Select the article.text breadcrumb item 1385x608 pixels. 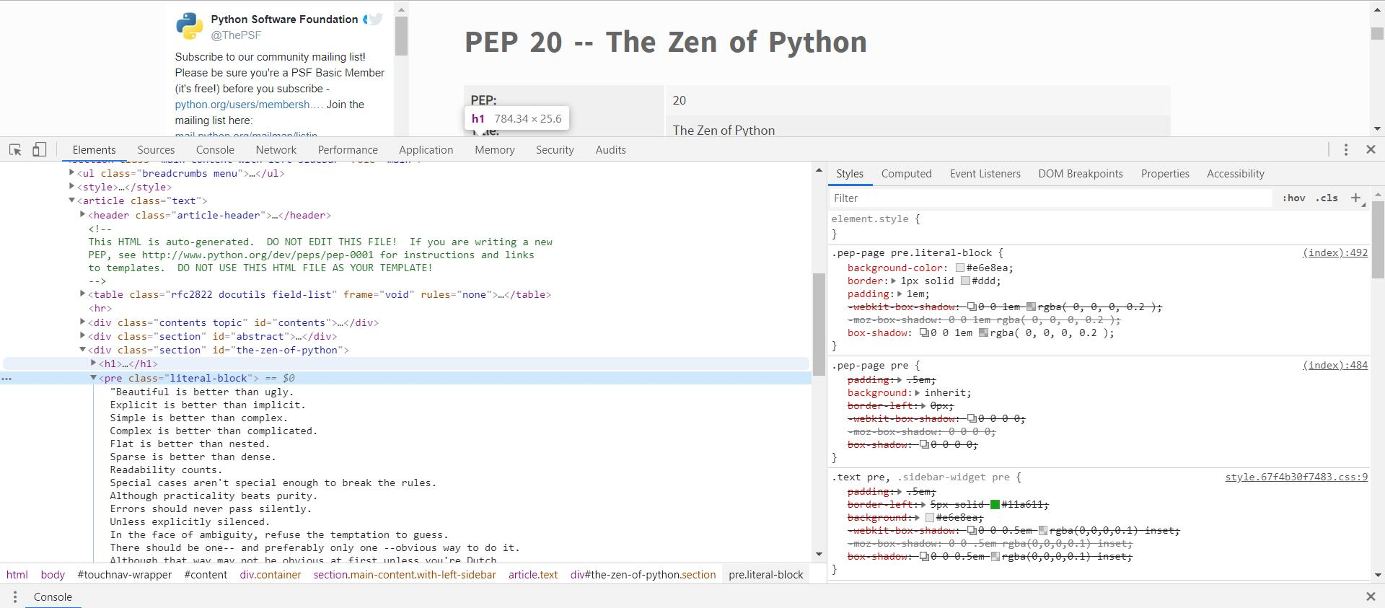pyautogui.click(x=533, y=575)
